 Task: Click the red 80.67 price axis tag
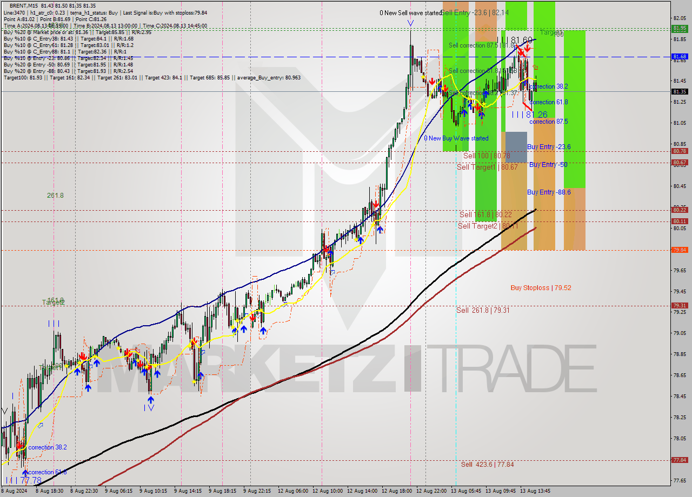click(680, 162)
